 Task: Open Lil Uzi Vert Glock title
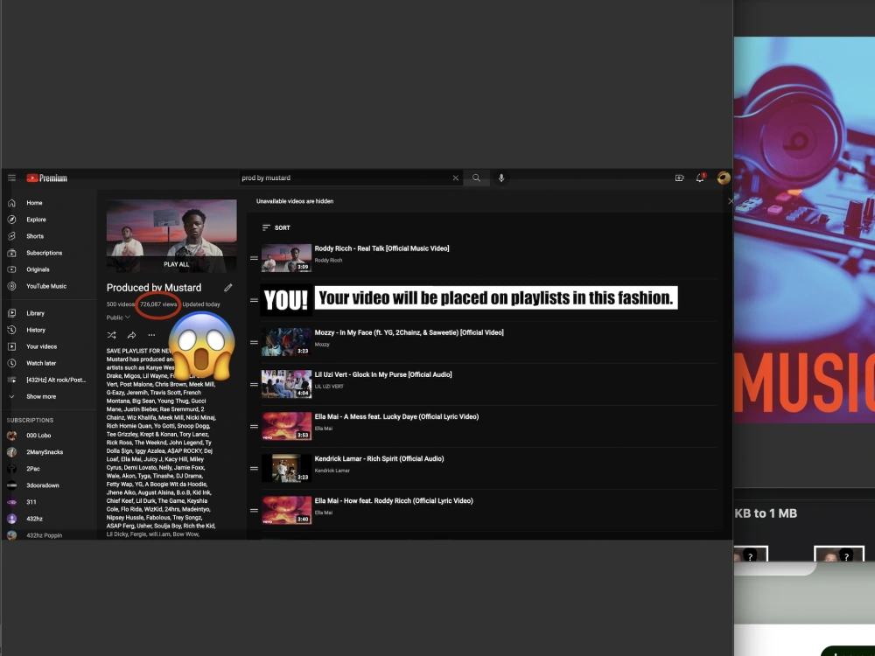[383, 375]
